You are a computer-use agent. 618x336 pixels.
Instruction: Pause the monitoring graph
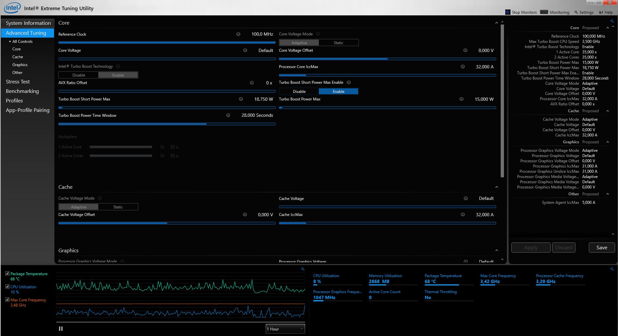pyautogui.click(x=61, y=328)
